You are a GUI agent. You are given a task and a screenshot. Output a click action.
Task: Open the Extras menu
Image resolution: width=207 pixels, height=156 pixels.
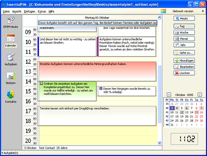coord(42,12)
